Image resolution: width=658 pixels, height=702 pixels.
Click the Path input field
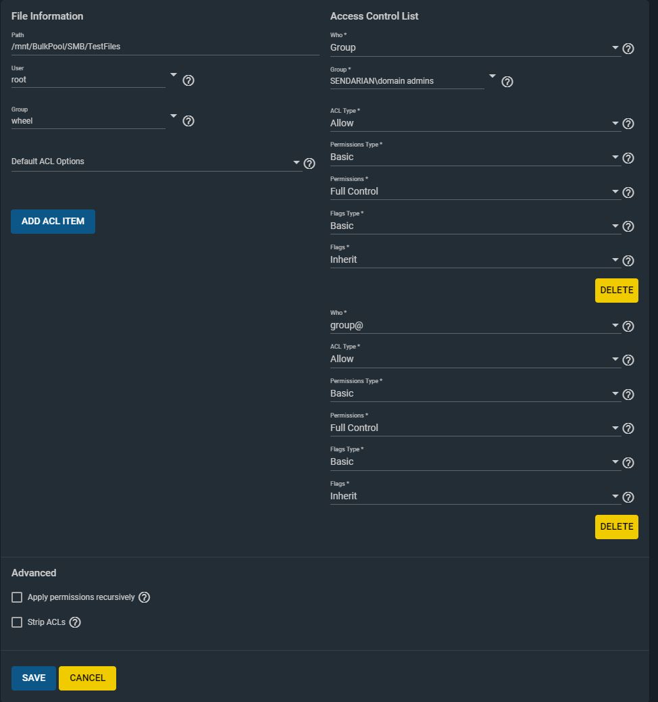[x=165, y=47]
